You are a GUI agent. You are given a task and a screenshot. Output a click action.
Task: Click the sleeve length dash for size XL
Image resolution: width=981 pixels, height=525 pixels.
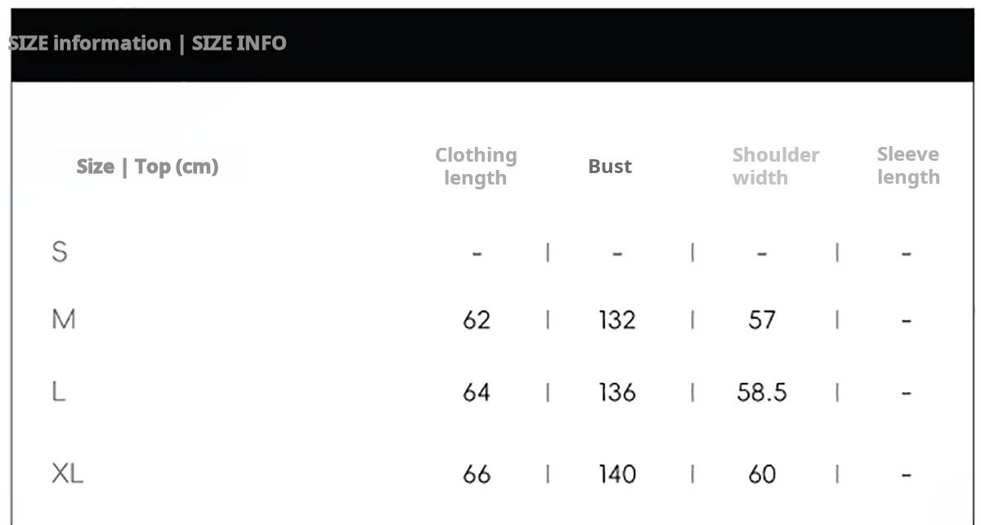coord(906,474)
